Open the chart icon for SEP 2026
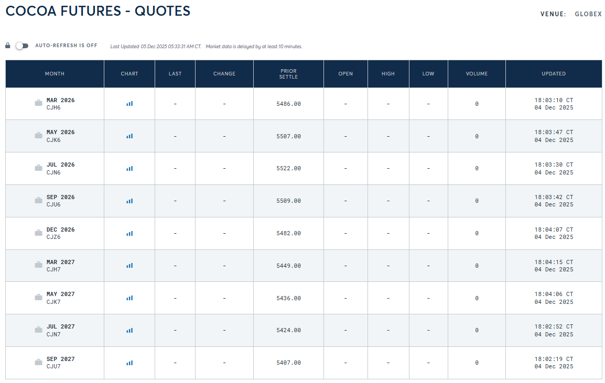The image size is (605, 383). tap(129, 201)
